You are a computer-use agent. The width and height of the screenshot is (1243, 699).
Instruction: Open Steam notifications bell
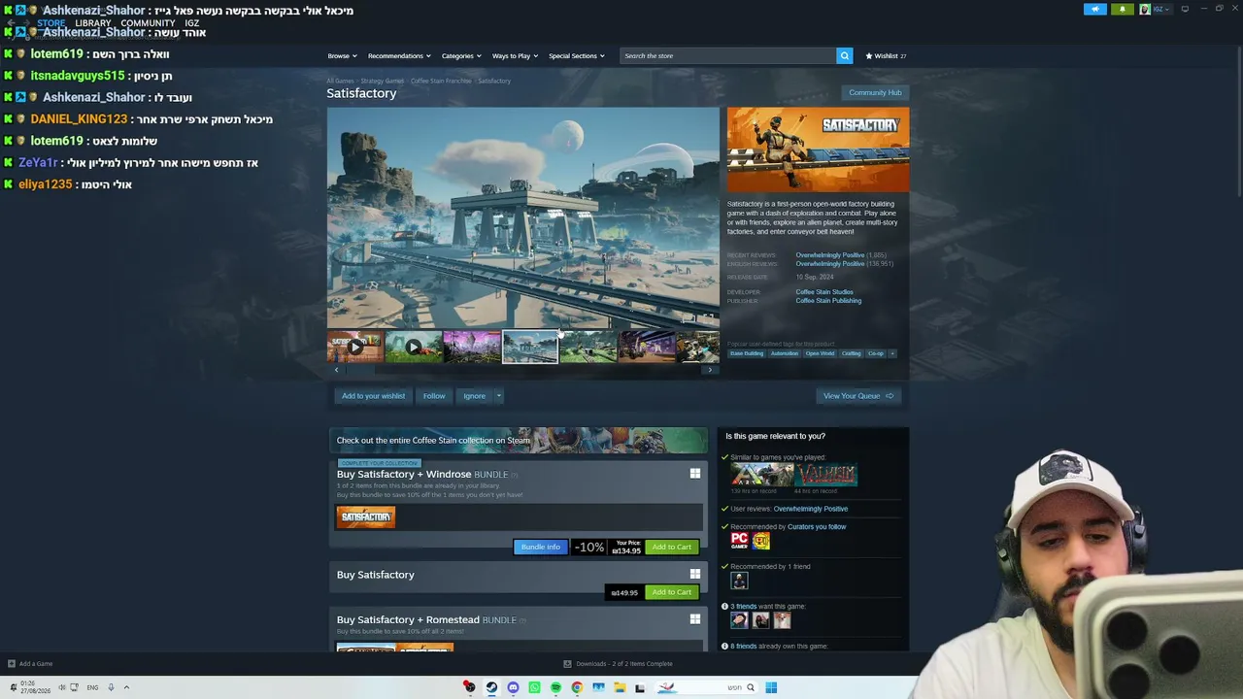point(1123,9)
